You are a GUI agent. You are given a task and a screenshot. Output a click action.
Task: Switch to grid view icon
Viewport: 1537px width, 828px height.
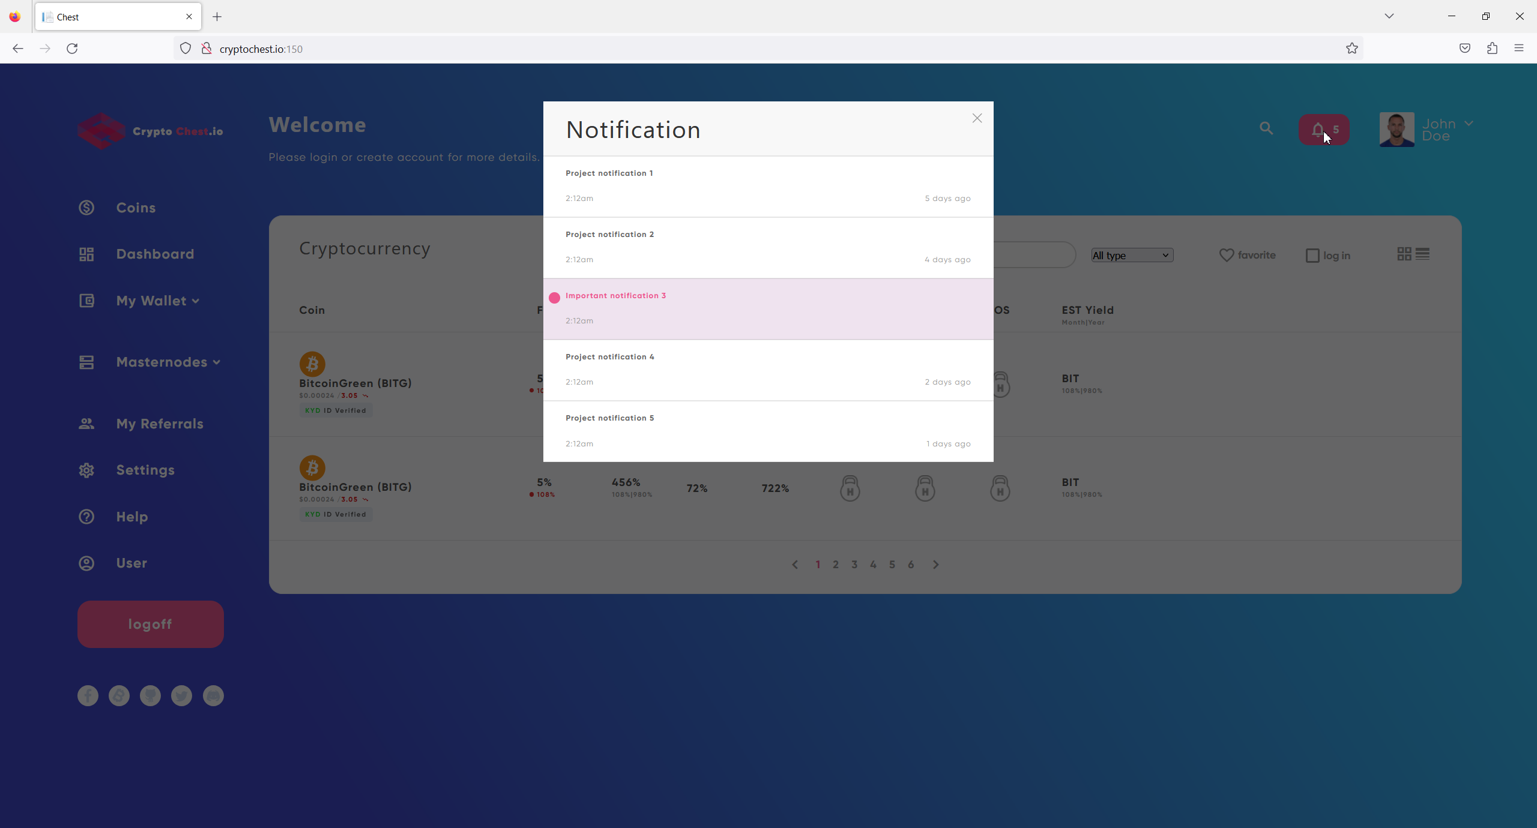click(1404, 254)
